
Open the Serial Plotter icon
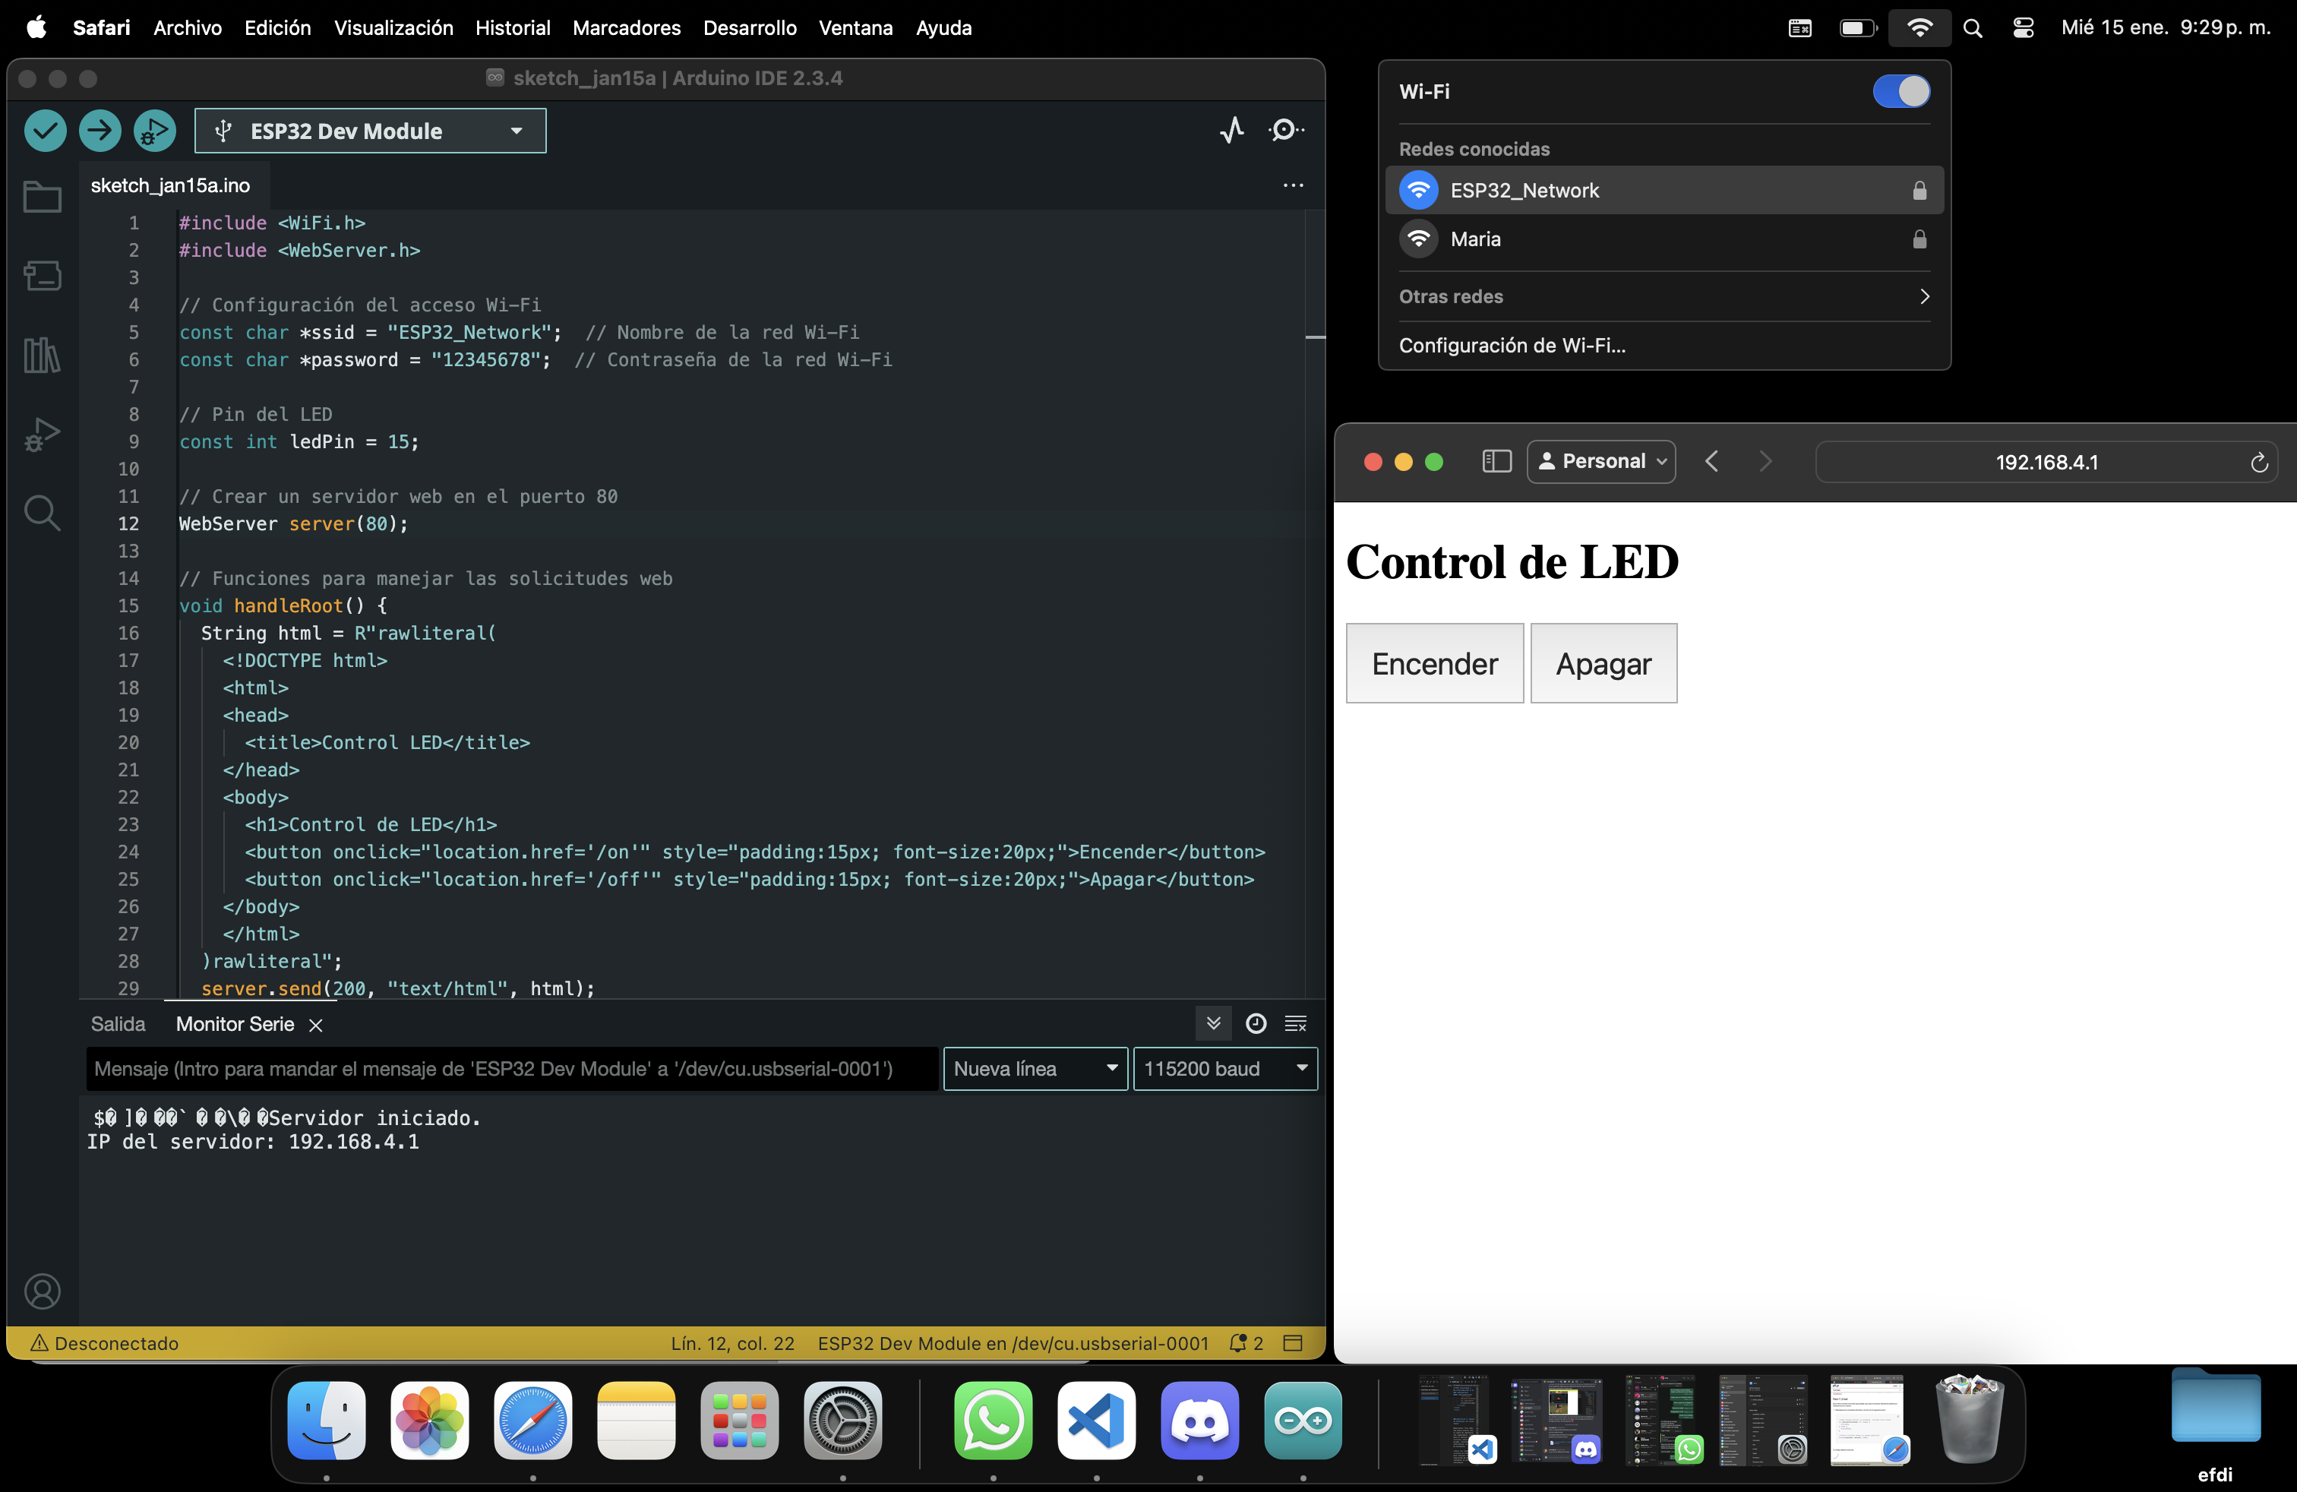[x=1231, y=131]
